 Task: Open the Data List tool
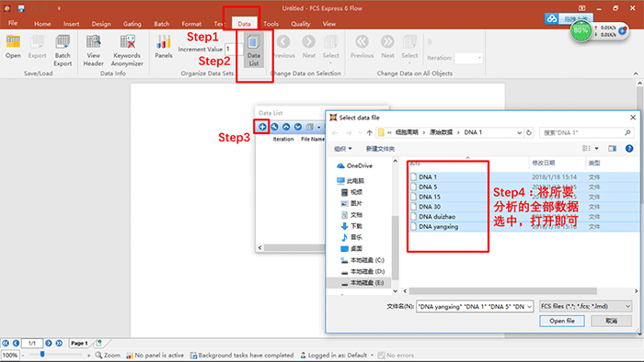253,51
